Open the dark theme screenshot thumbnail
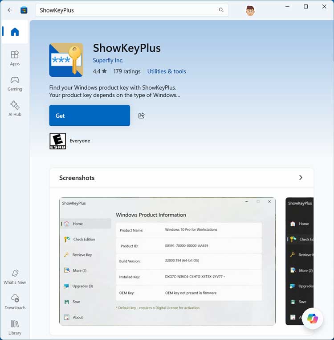Screen dimensions: 334x340 (x=299, y=261)
